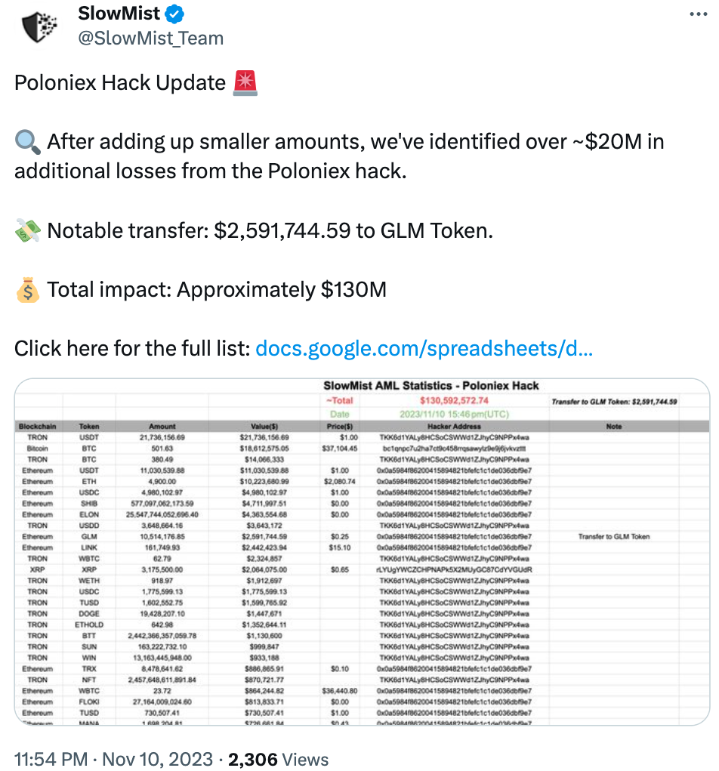Click the Nov 10, 2023 date
Image resolution: width=719 pixels, height=771 pixels.
157,759
